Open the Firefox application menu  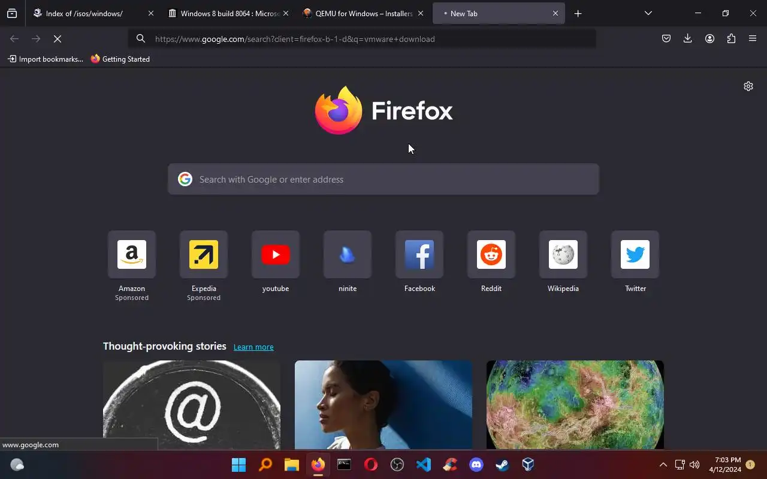[x=753, y=39]
